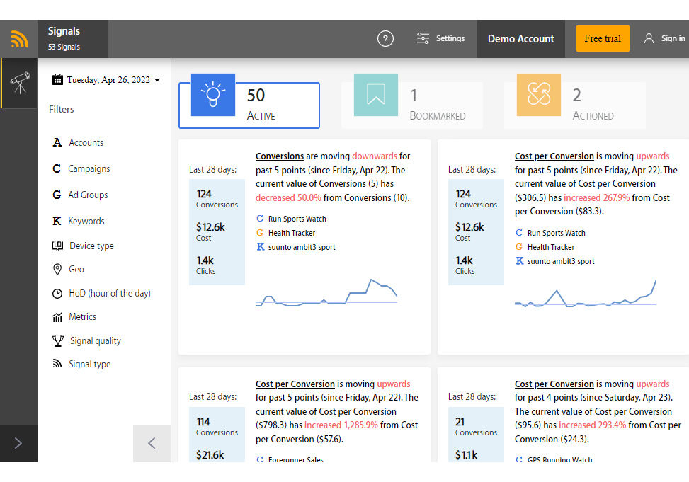
Task: Click the Signal type feed icon
Action: [57, 364]
